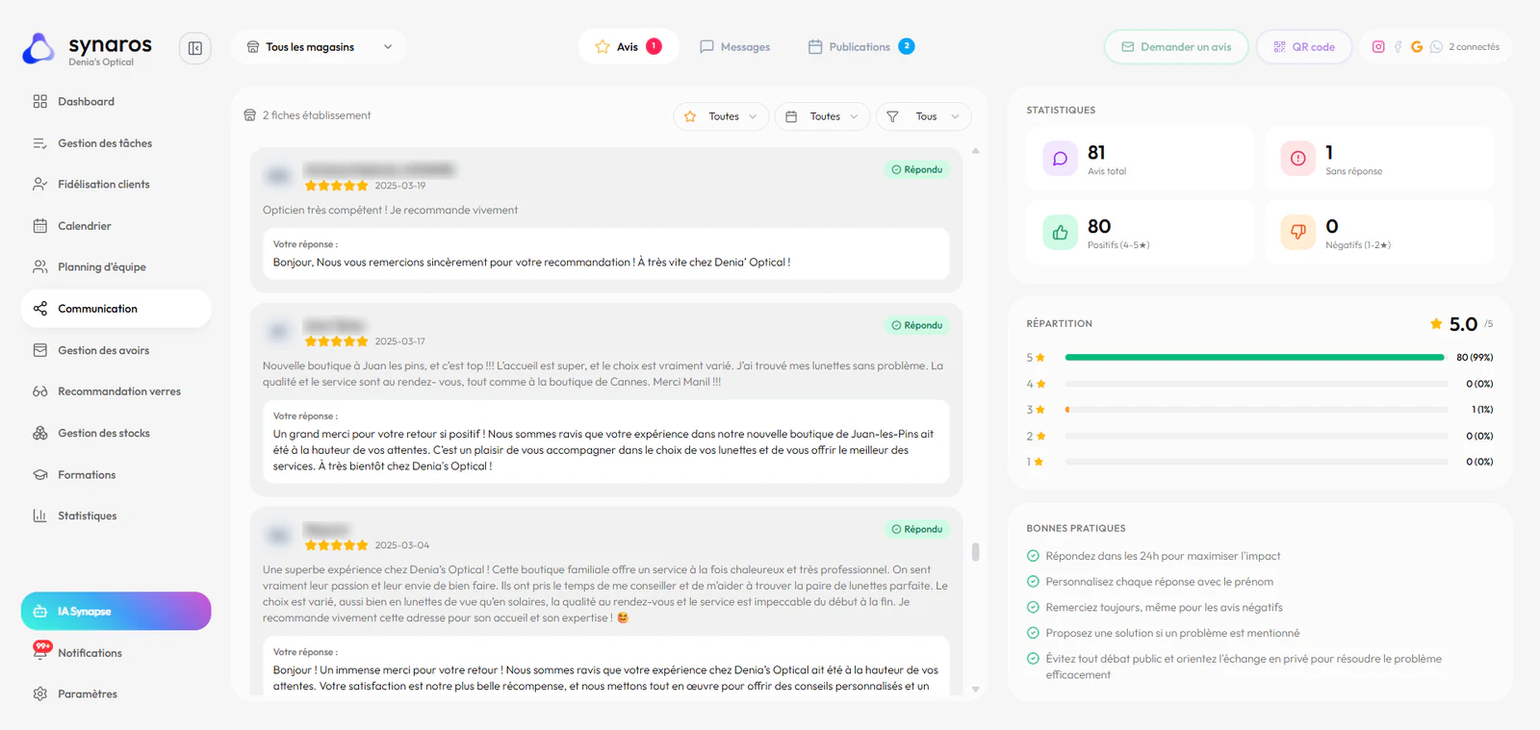Click Répondu badge on 2025-03-19 review
Screen dimensions: 1540x730
pyautogui.click(x=917, y=169)
